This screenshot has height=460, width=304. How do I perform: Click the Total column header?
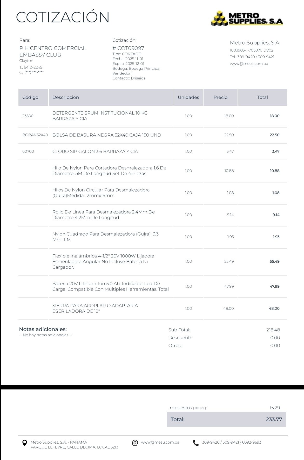coord(262,97)
